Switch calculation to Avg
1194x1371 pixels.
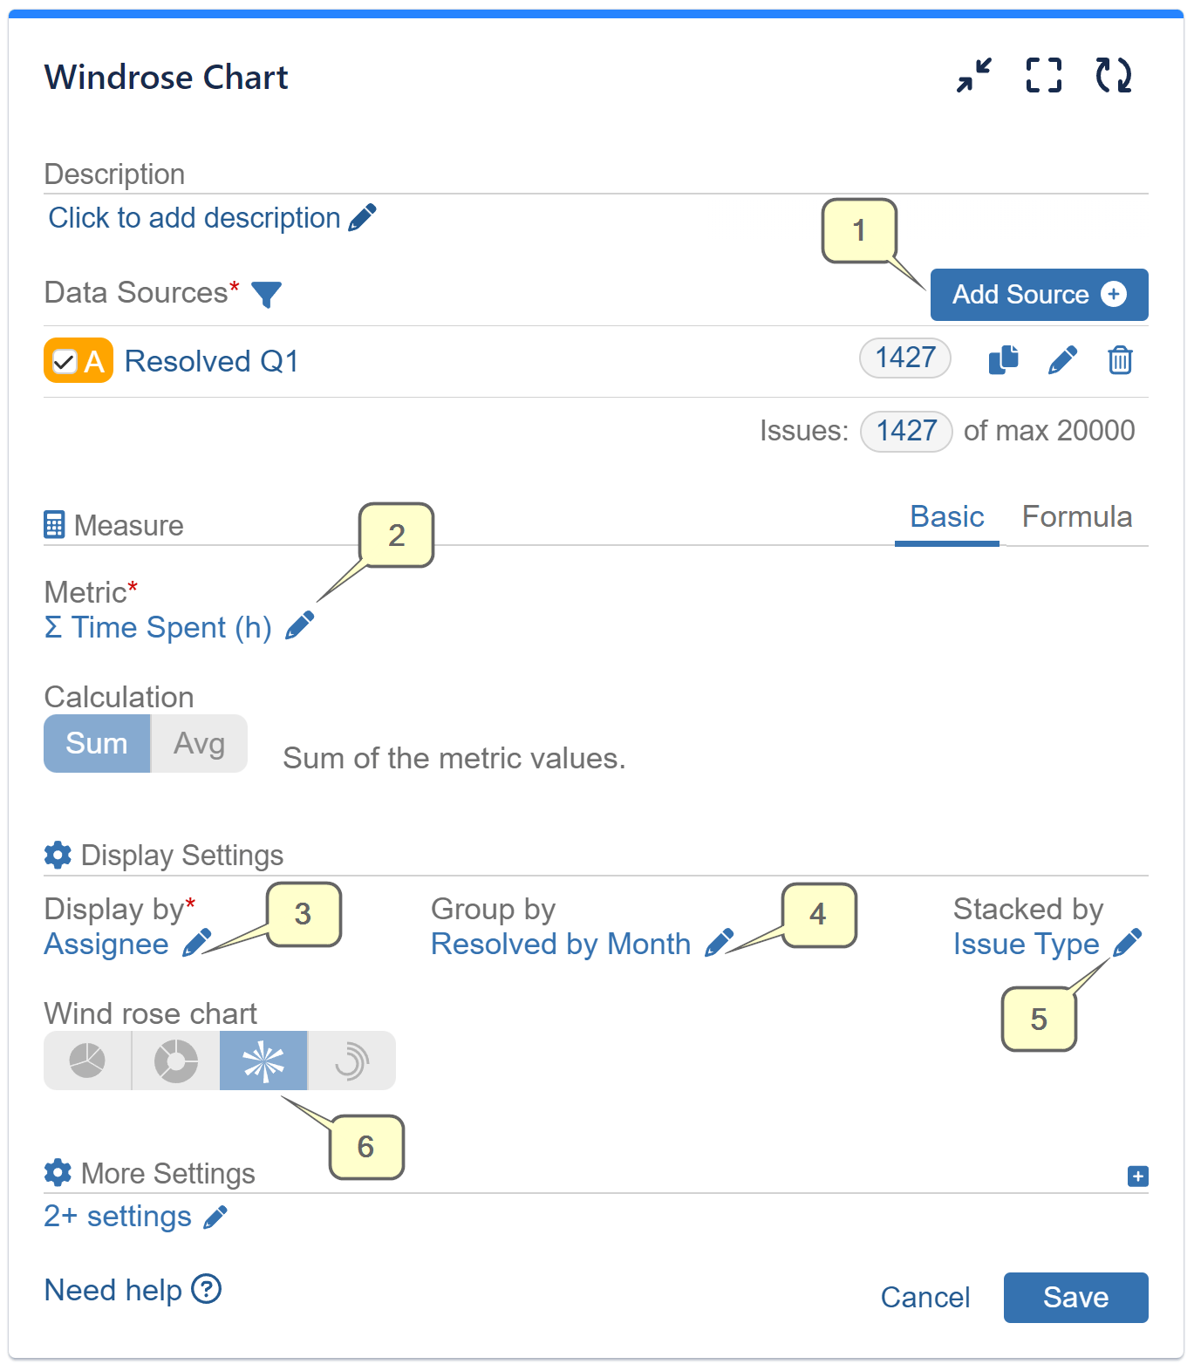coord(199,743)
